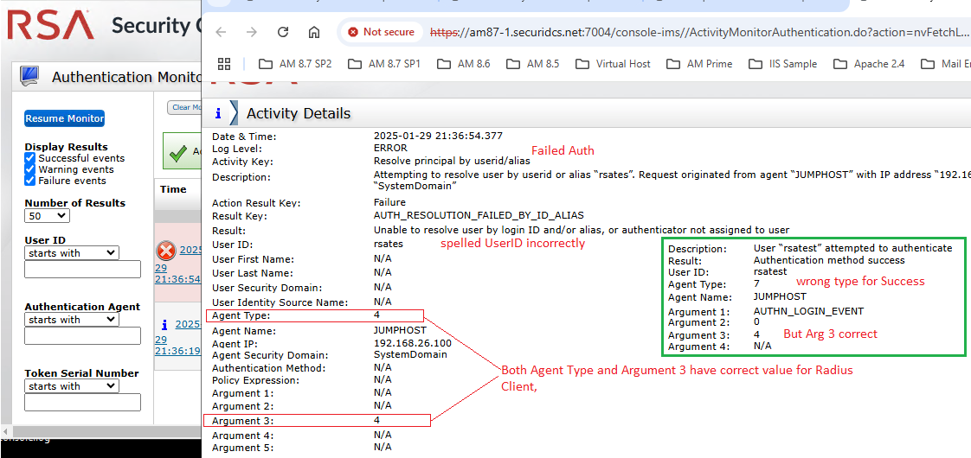
Task: Open the Virtual Host bookmark folder
Action: pos(613,64)
